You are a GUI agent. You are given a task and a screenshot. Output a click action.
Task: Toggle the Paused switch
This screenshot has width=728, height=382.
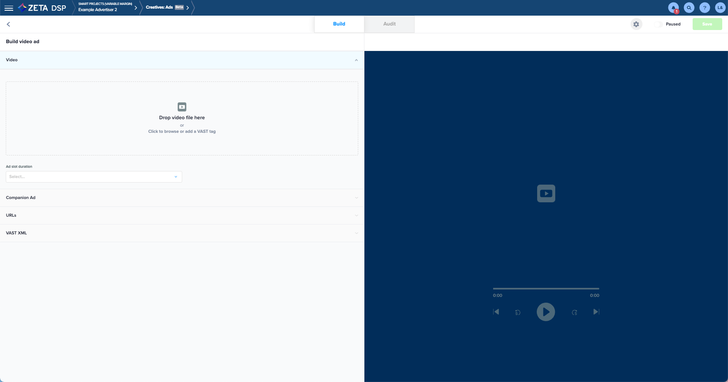658,24
